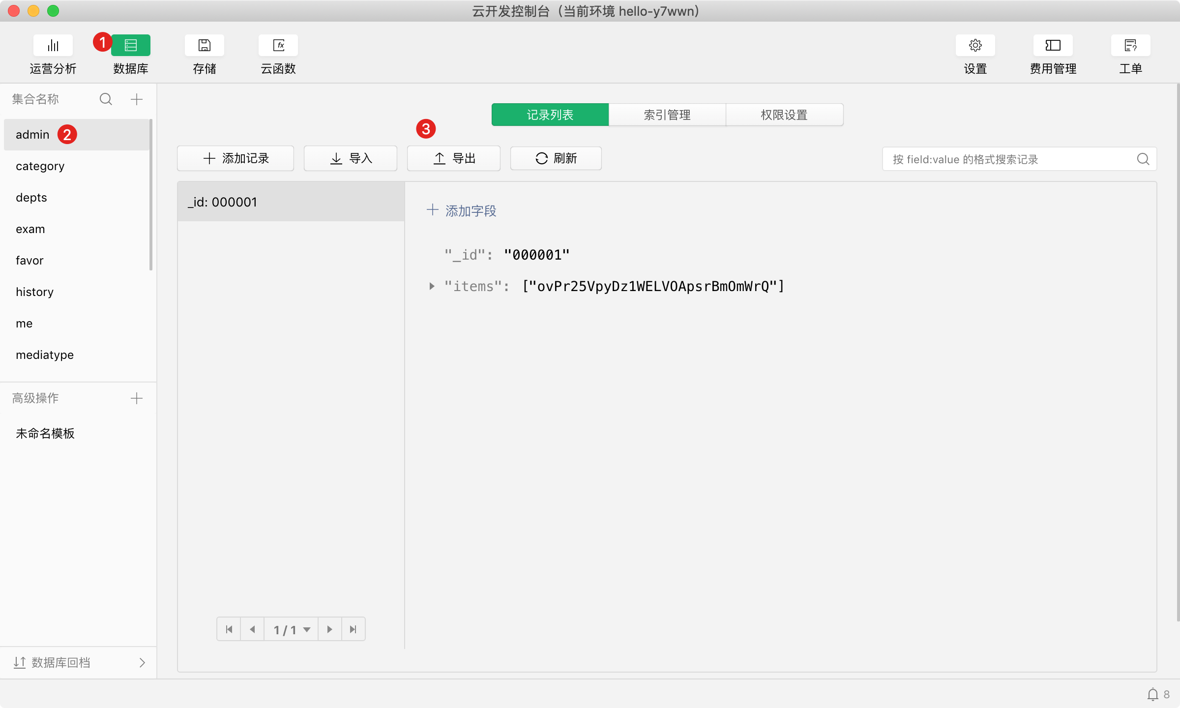Switch to the 权限设置 tab

tap(784, 115)
